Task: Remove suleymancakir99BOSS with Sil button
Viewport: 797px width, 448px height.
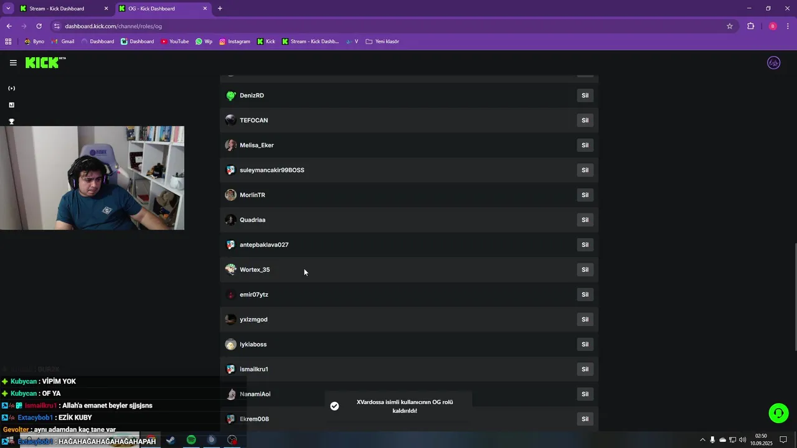Action: [x=585, y=170]
